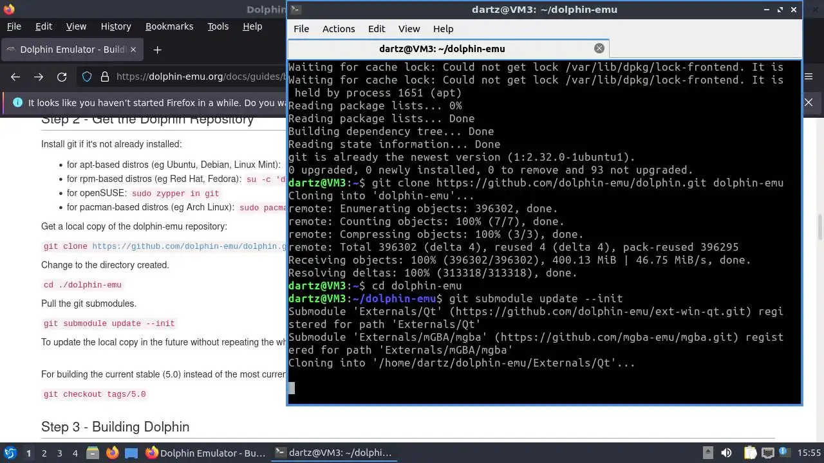The width and height of the screenshot is (824, 463).
Task: Maximize the terminal window
Action: 780,10
